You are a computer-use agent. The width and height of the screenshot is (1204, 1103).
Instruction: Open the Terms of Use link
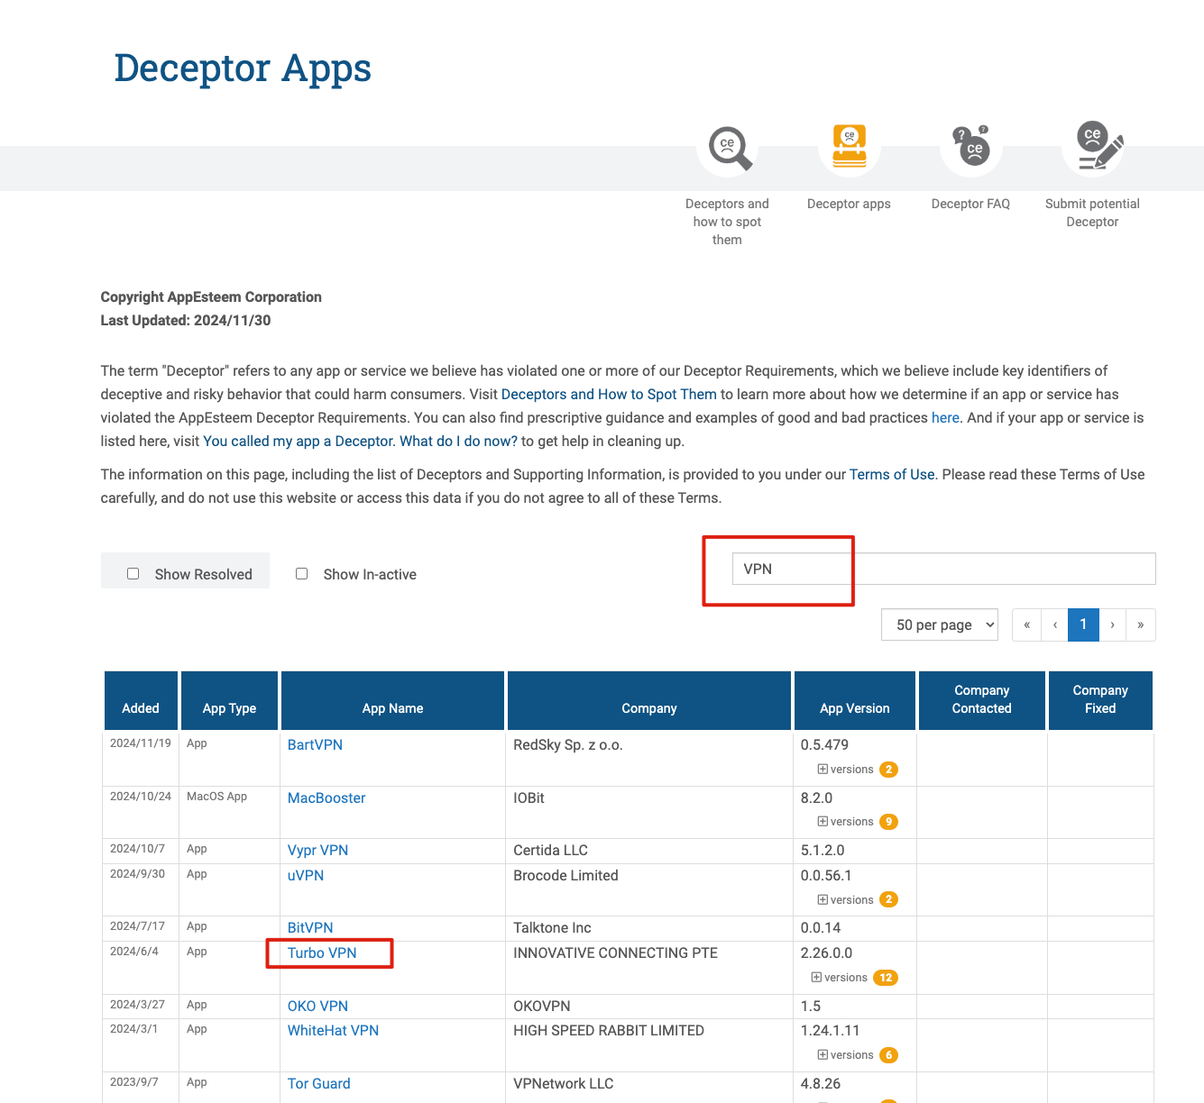(x=891, y=475)
